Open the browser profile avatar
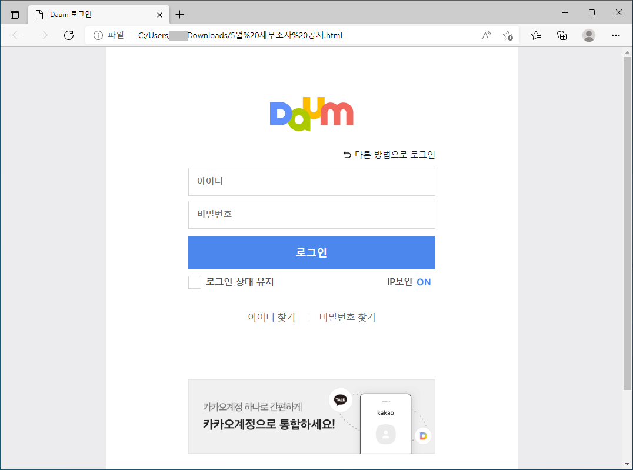Screen dimensions: 633x470 [589, 35]
